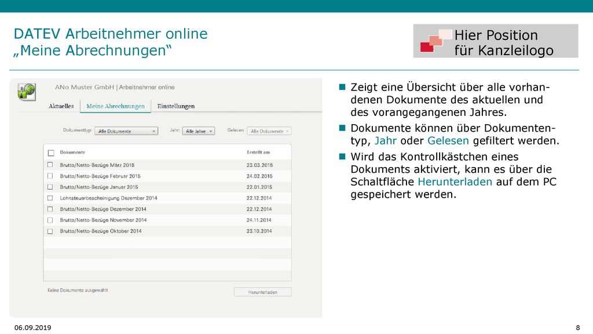This screenshot has width=593, height=334.
Task: Open the Gelesen filter dropdown
Action: click(269, 131)
